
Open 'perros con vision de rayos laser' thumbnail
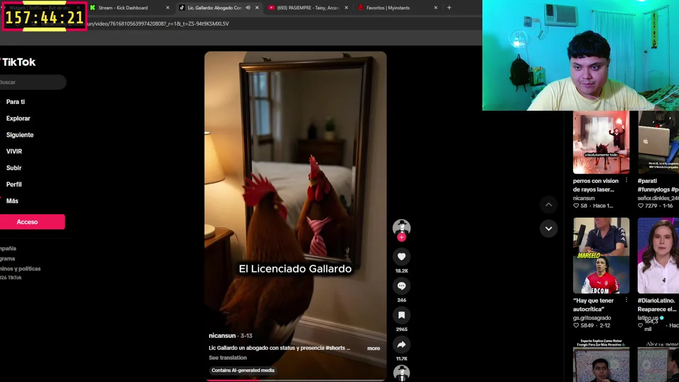click(601, 142)
